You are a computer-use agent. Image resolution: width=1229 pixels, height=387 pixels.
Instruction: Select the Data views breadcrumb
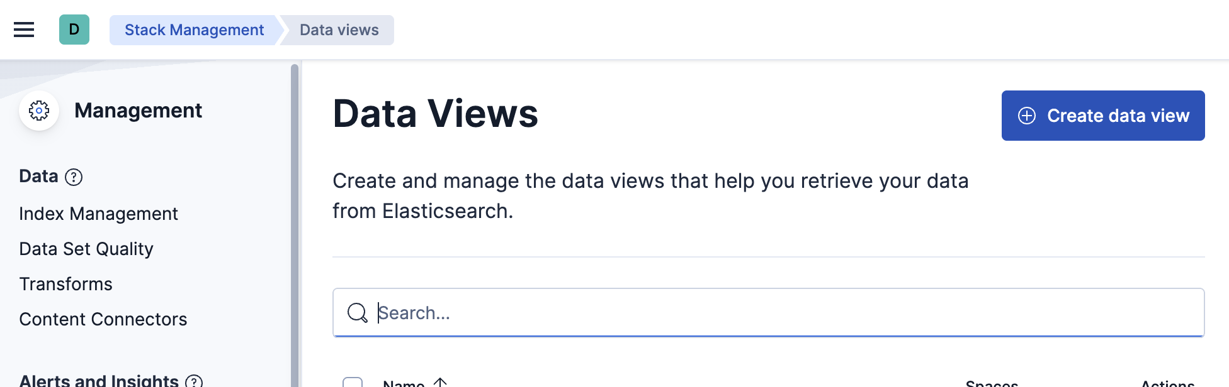tap(339, 30)
